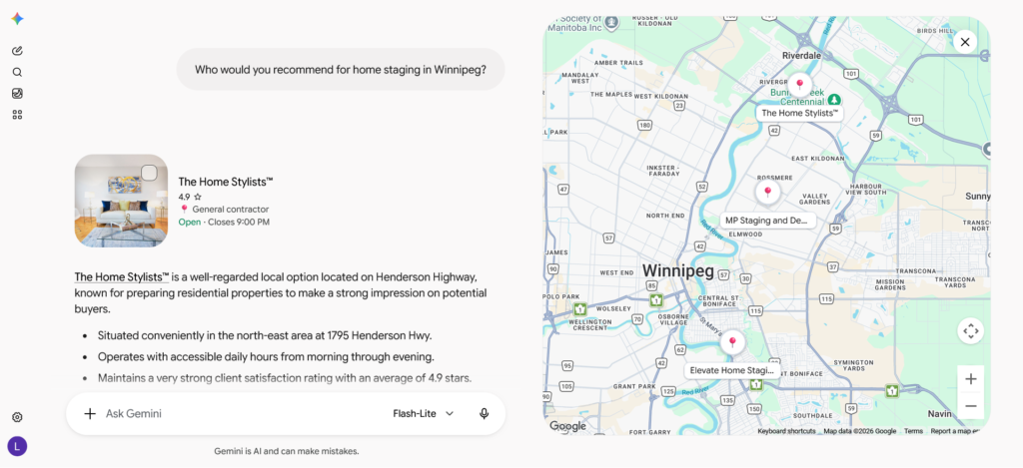The image size is (1023, 468).
Task: Zoom out the map with minus button
Action: (970, 406)
